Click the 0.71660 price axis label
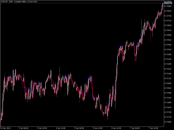174x130 pixels. click(x=168, y=122)
